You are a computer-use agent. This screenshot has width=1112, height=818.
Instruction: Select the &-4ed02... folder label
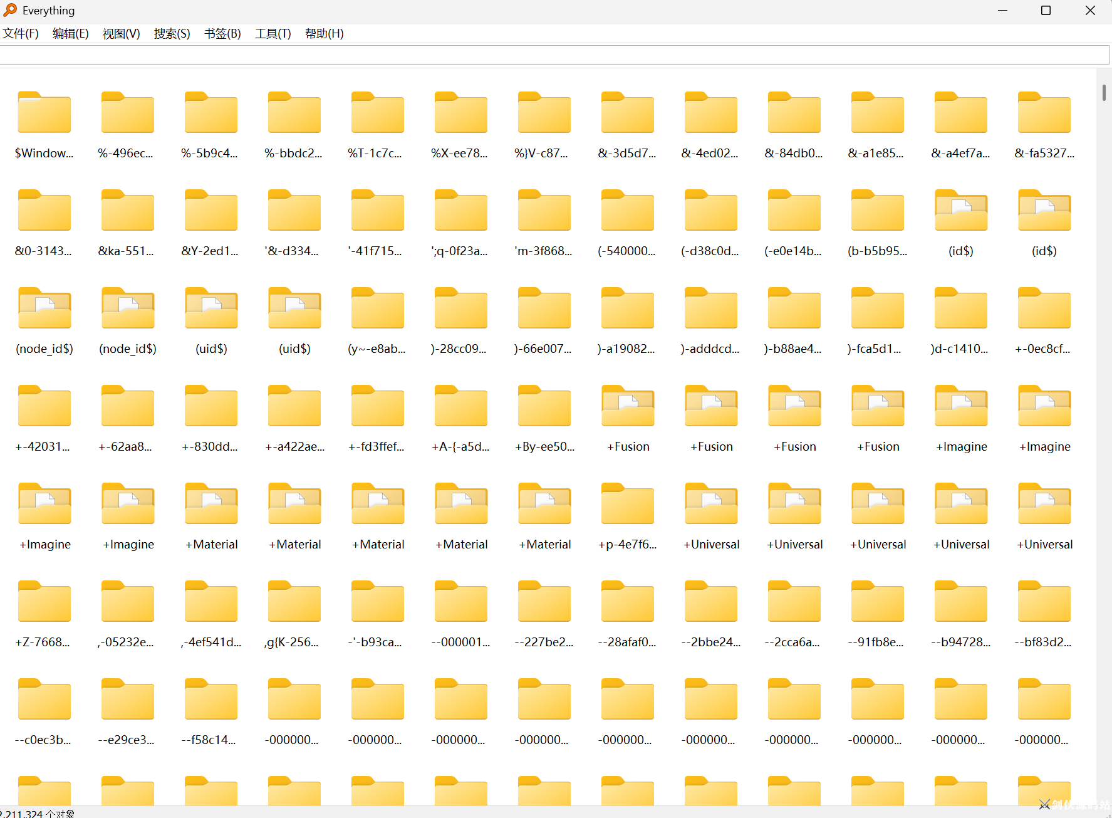click(x=710, y=153)
